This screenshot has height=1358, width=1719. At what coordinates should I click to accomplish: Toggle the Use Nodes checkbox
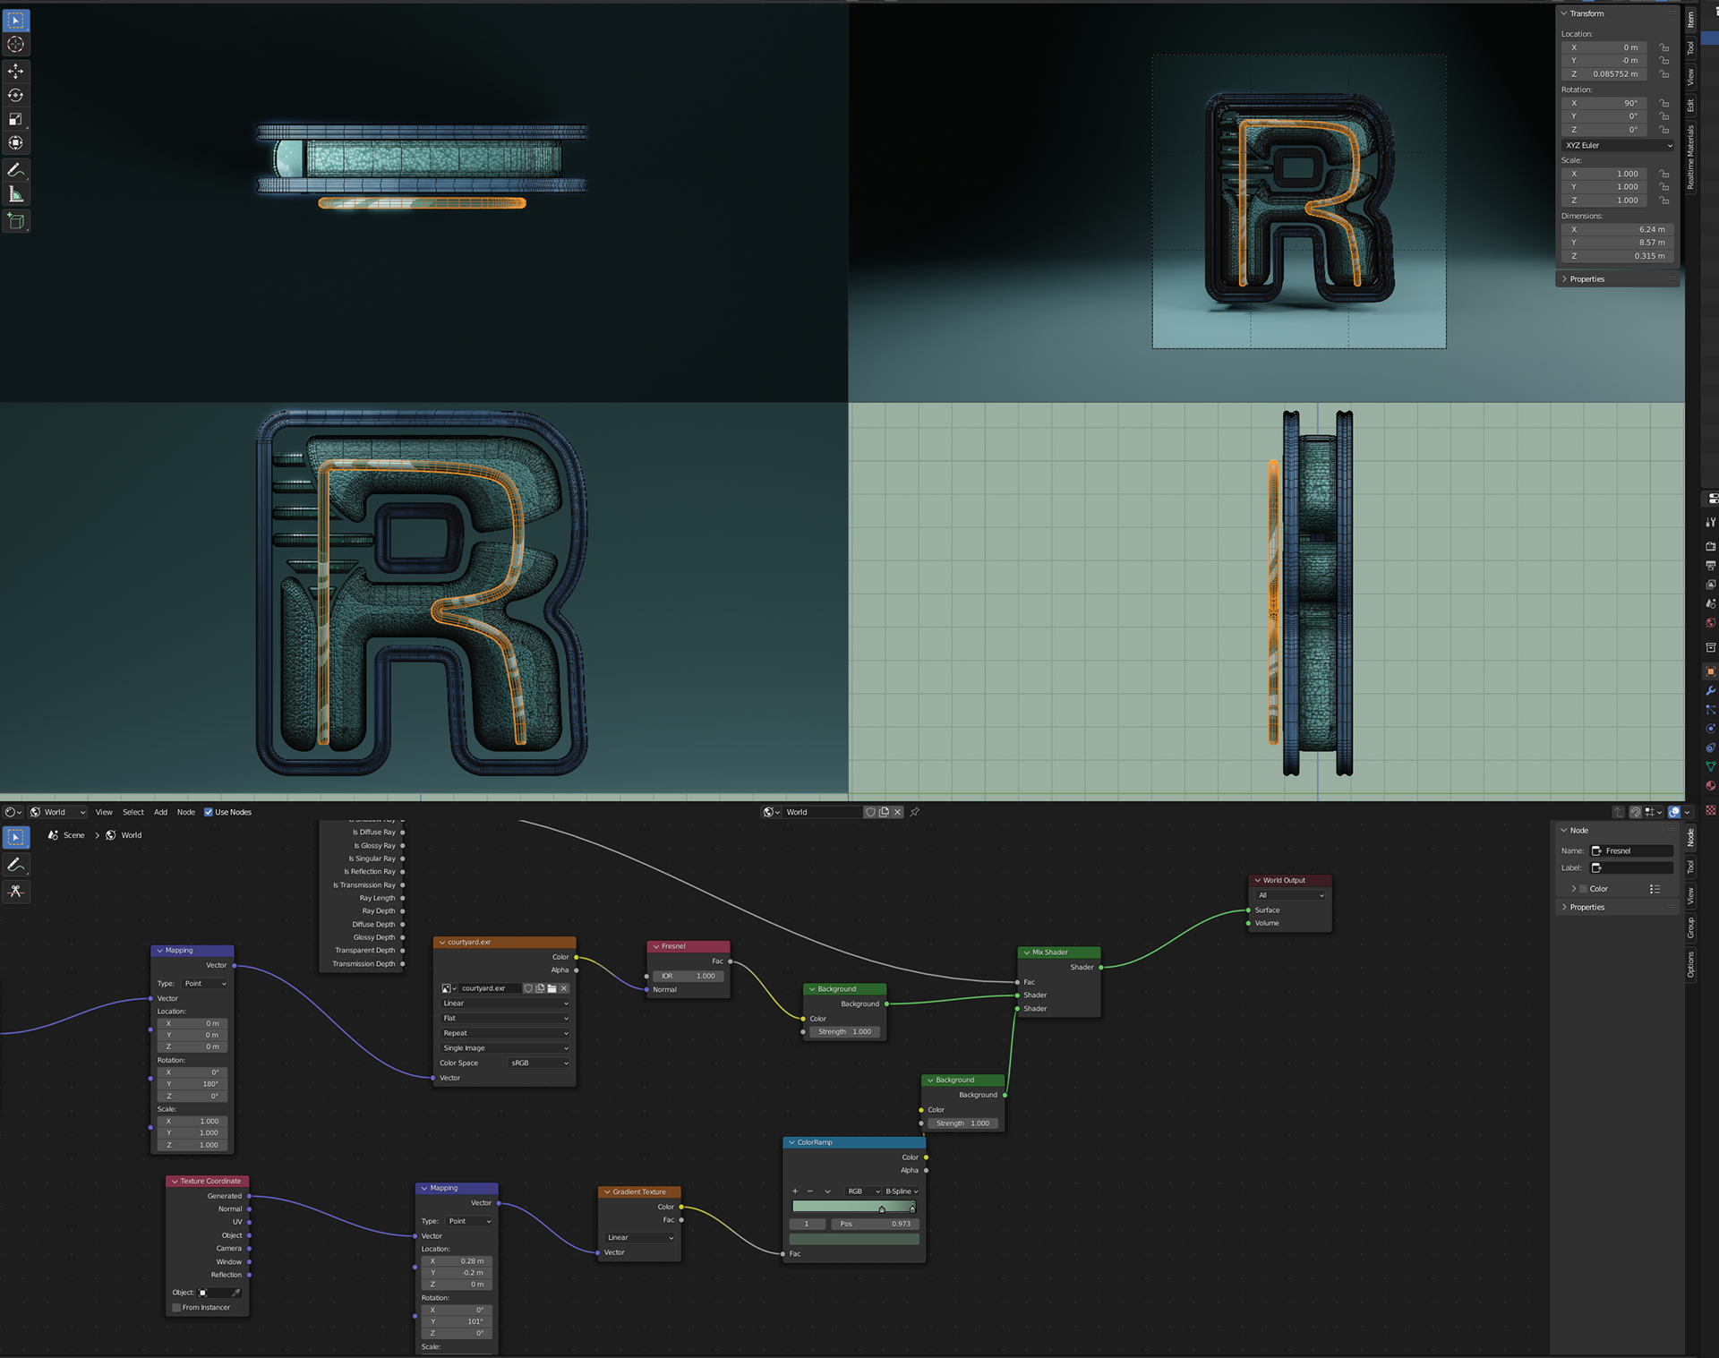click(x=209, y=812)
